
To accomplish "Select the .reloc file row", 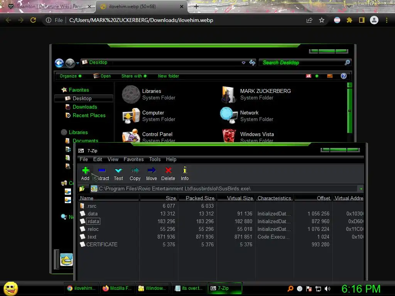I will (221, 229).
